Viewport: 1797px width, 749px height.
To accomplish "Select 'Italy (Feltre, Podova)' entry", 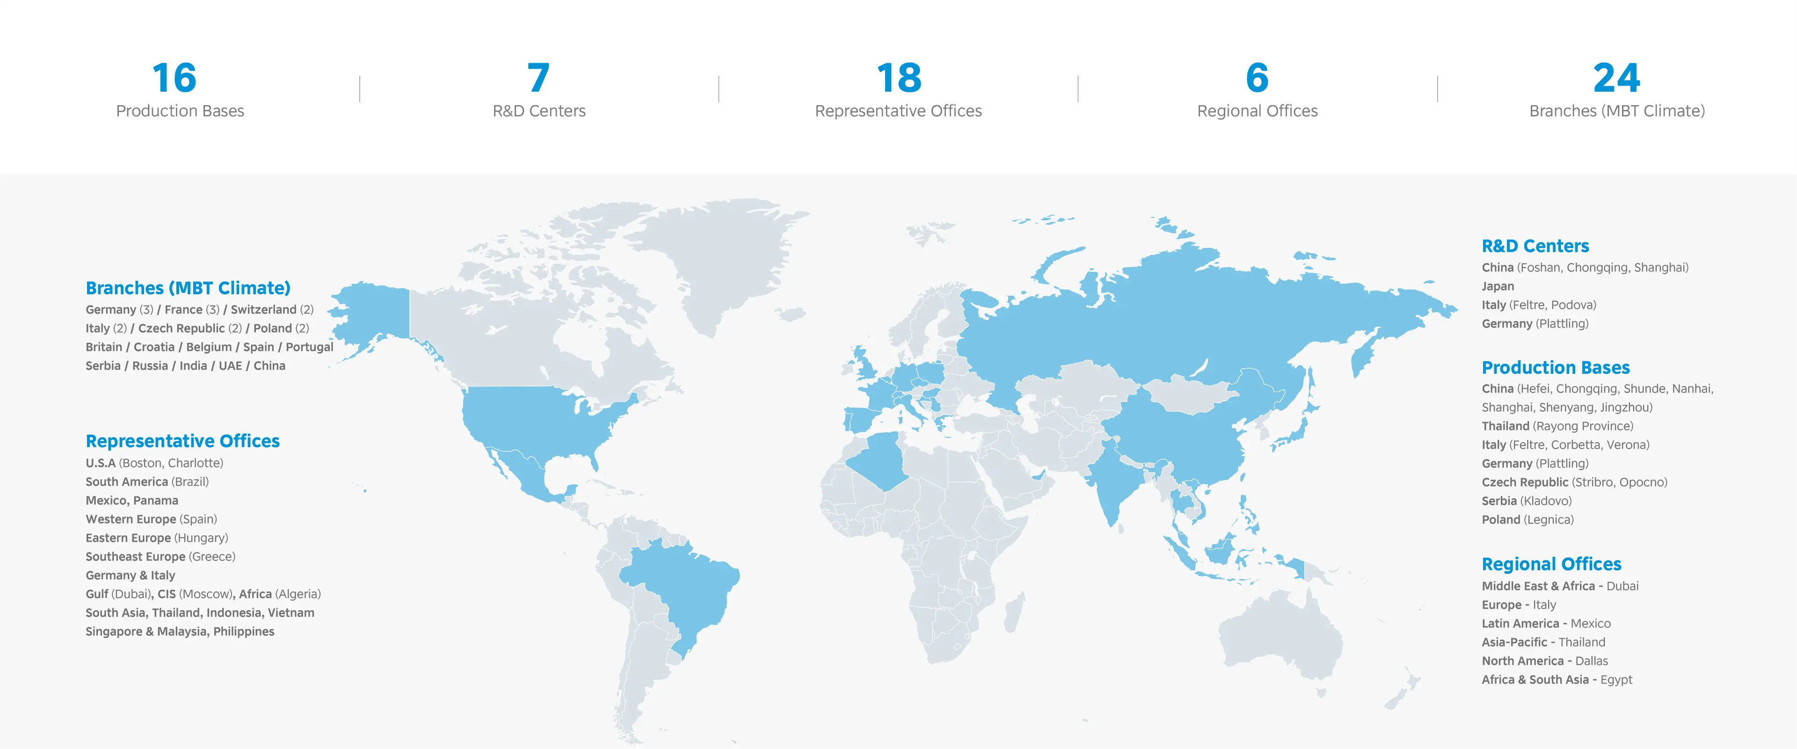I will pyautogui.click(x=1539, y=305).
